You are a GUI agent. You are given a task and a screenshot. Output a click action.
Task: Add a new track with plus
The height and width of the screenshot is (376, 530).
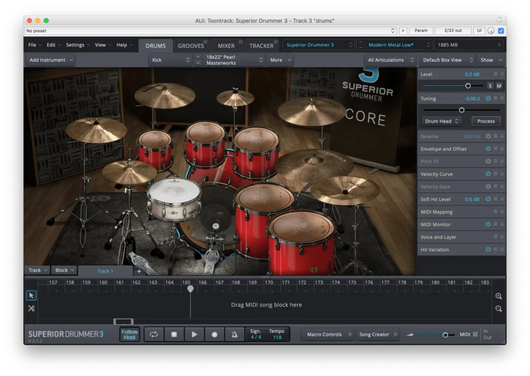click(x=139, y=271)
